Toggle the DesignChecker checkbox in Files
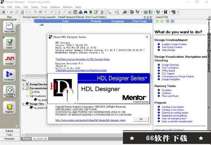This screenshot has width=211, height=145. click(x=27, y=84)
